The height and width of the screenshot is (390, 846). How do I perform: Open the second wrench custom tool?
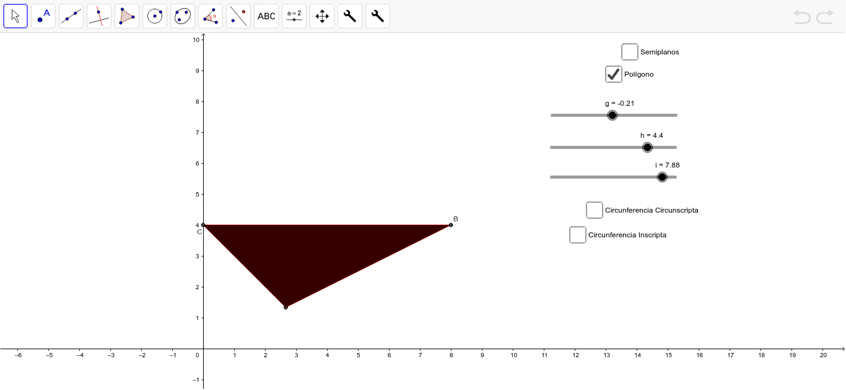click(378, 16)
